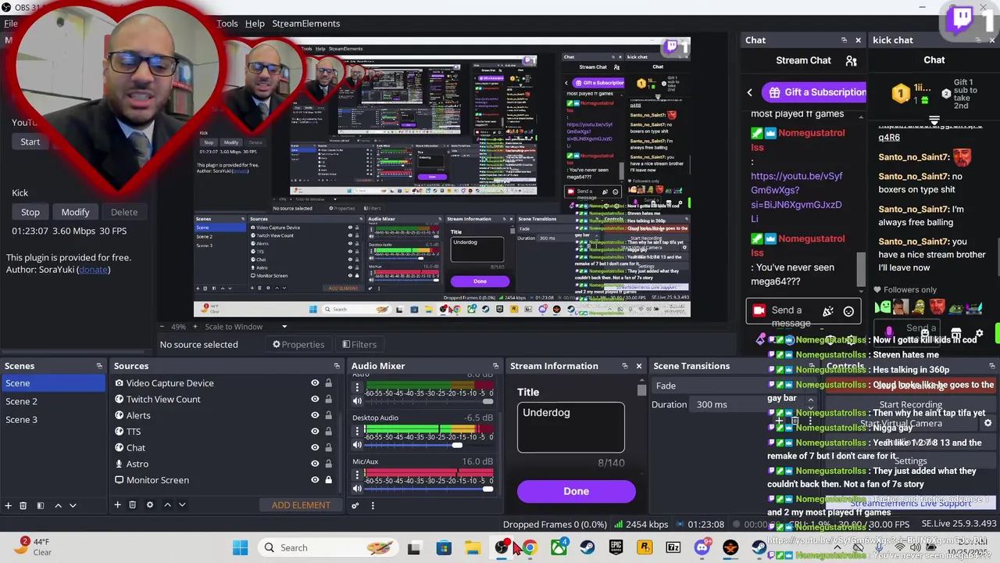Click the YouTube Start button
Screen dimensions: 1000x563
click(x=30, y=142)
